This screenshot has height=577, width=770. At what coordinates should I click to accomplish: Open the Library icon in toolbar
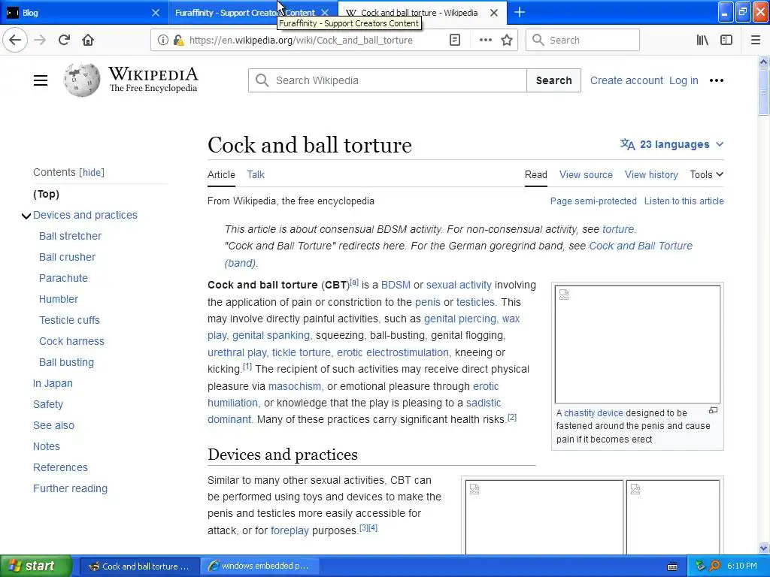click(702, 40)
